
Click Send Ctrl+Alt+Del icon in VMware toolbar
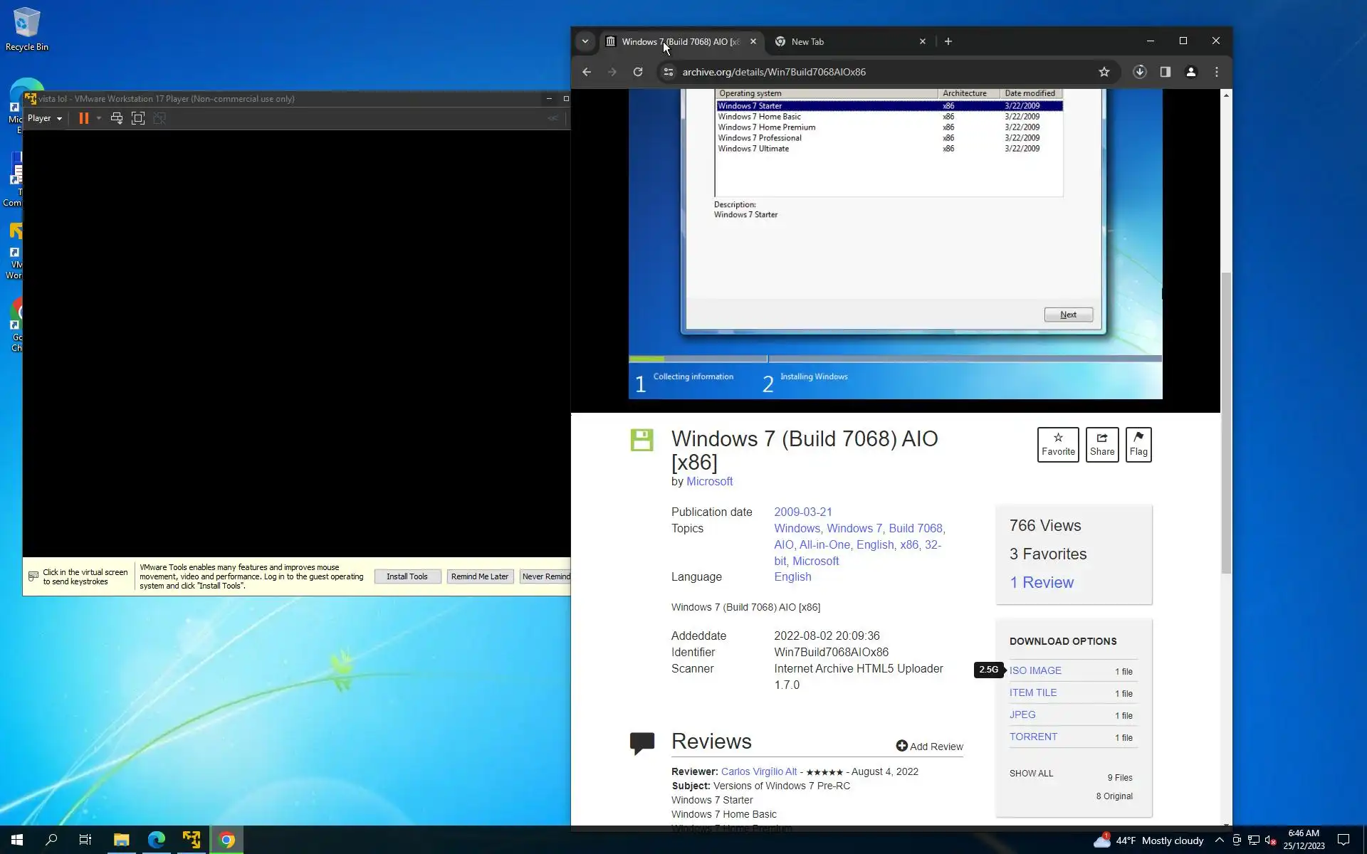tap(117, 119)
